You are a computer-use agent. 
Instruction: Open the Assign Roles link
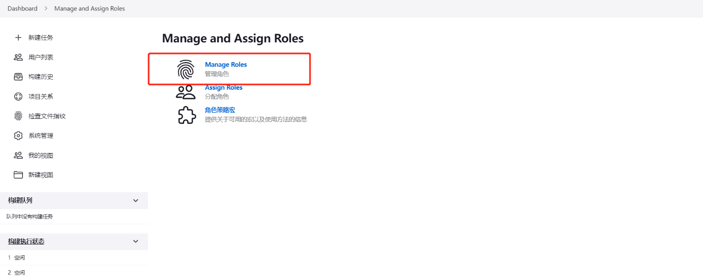tap(223, 88)
